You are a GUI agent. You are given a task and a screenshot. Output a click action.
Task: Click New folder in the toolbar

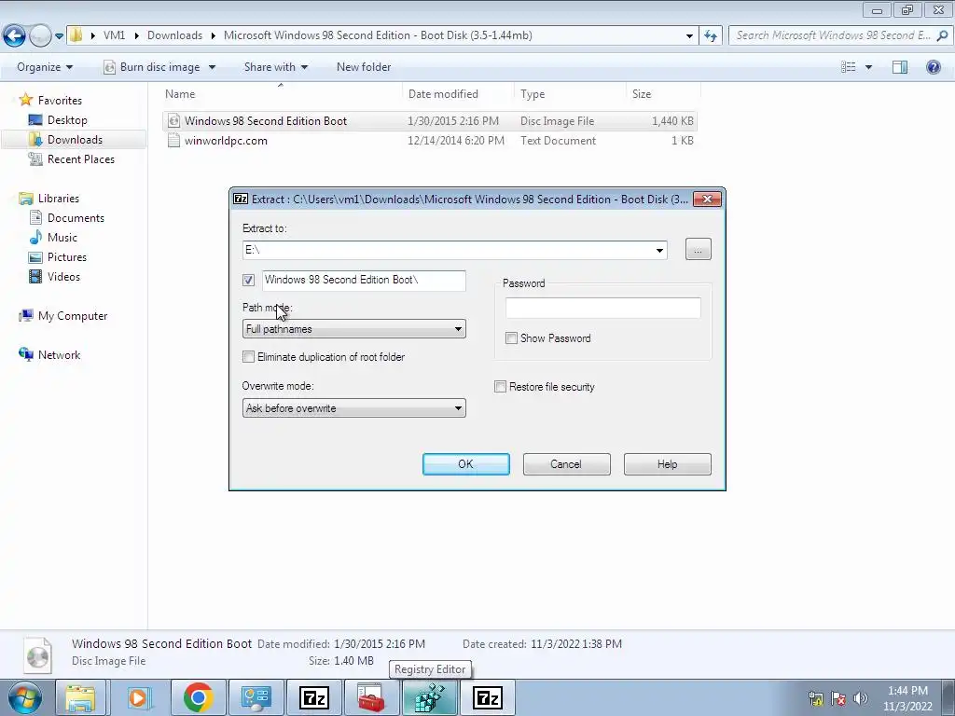[364, 67]
